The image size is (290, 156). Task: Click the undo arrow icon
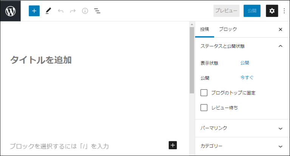(x=60, y=11)
